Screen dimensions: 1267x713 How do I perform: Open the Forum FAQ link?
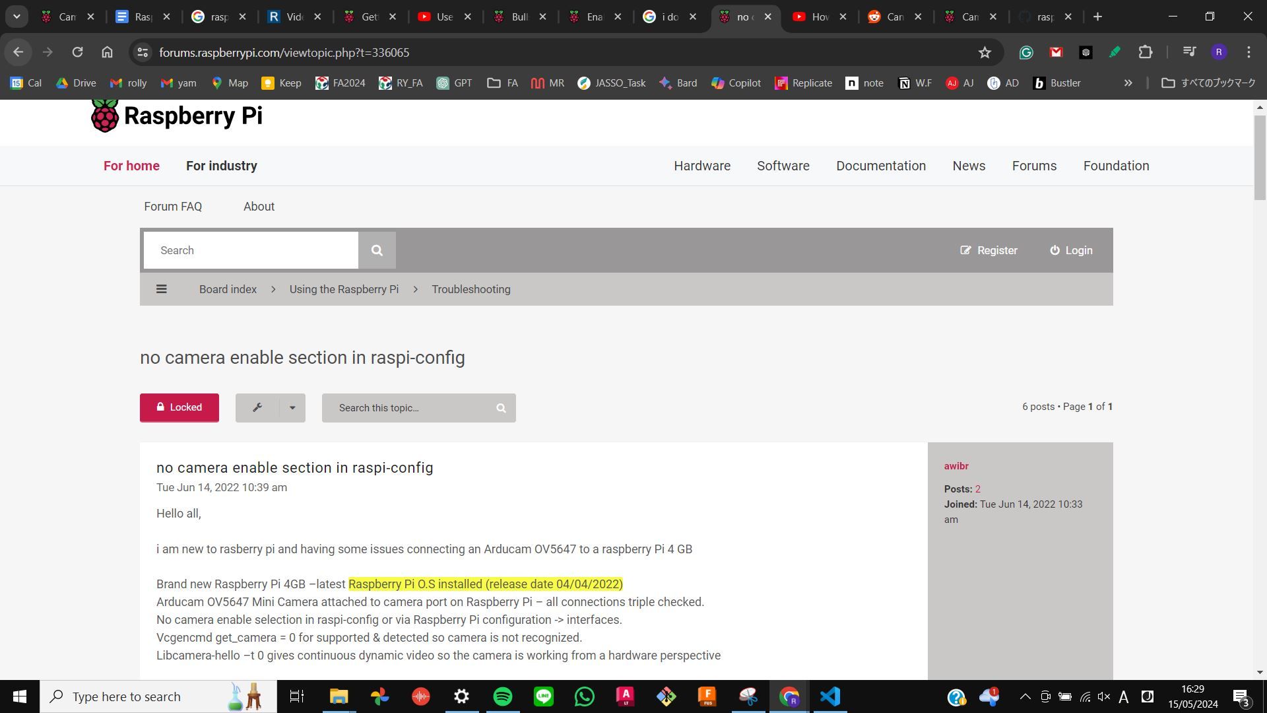(173, 207)
